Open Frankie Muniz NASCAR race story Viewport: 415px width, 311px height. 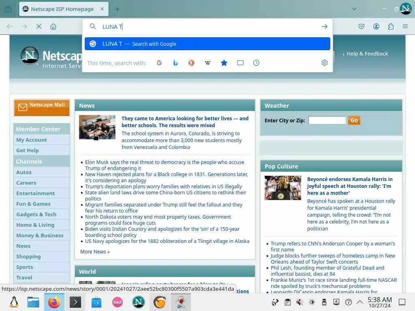pos(334,283)
